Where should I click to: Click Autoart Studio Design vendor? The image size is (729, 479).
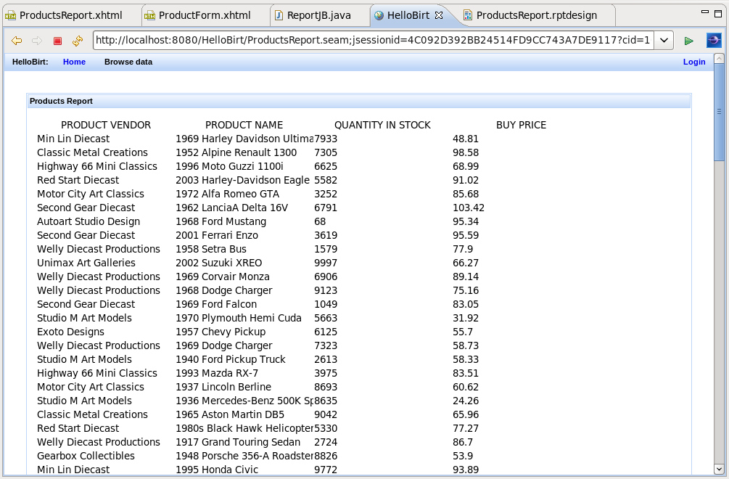88,222
